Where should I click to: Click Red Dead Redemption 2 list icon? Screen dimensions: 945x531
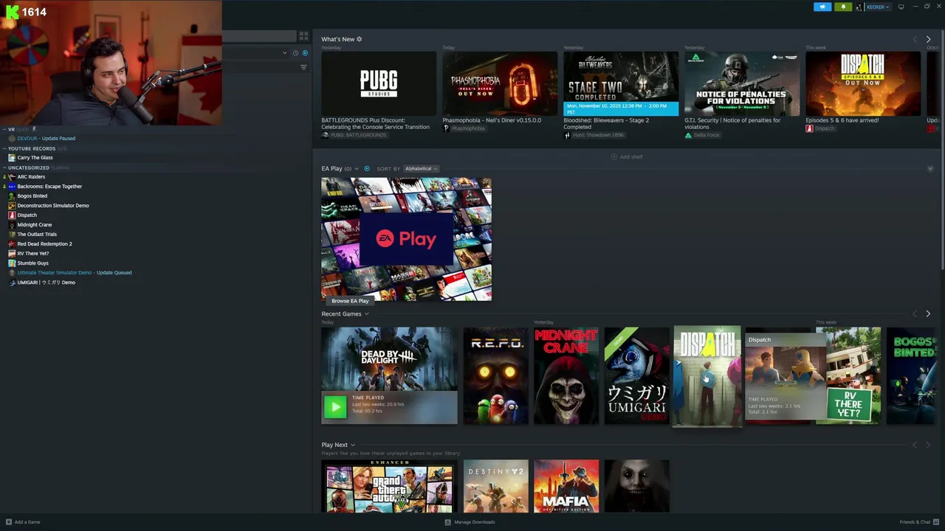[12, 244]
